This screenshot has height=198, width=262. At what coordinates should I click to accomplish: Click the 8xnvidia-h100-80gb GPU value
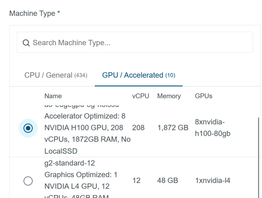(212, 128)
